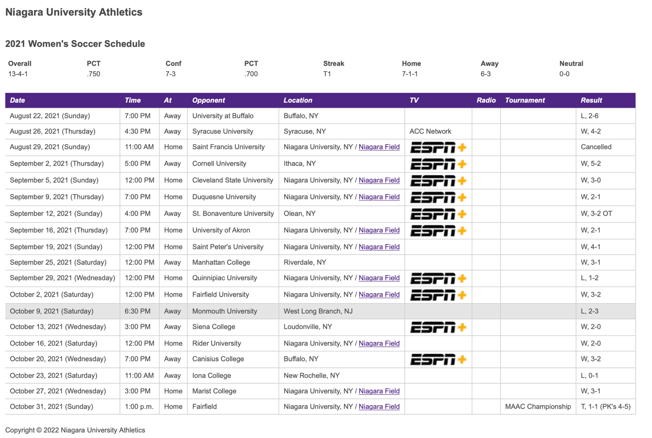Open Niagara Field link in Saint Peter's row

tap(379, 247)
